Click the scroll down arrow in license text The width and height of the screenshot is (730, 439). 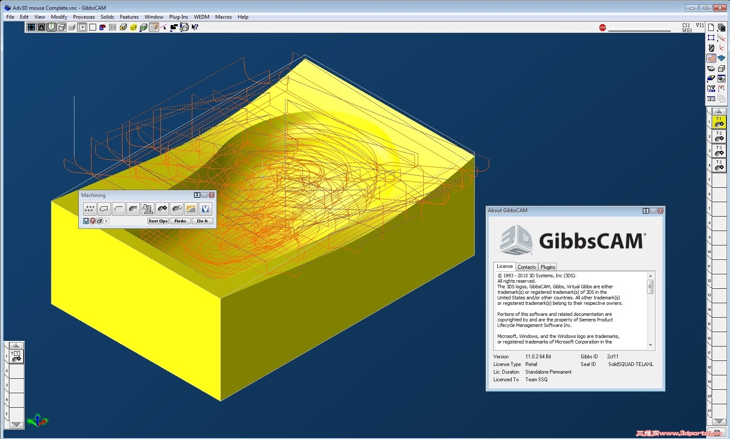pos(650,345)
